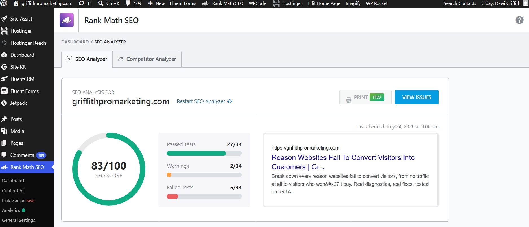The width and height of the screenshot is (529, 227).
Task: Open Content AI submenu item
Action: [13, 191]
